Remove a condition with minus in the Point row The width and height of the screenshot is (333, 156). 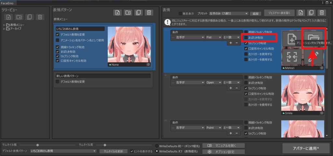tap(236, 133)
